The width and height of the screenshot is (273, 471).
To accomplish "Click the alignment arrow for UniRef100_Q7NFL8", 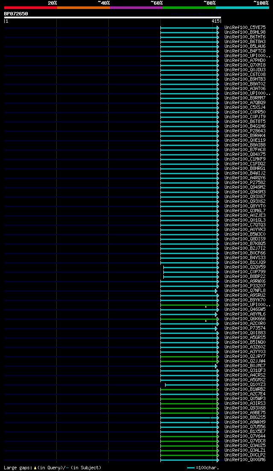I will pos(216,290).
